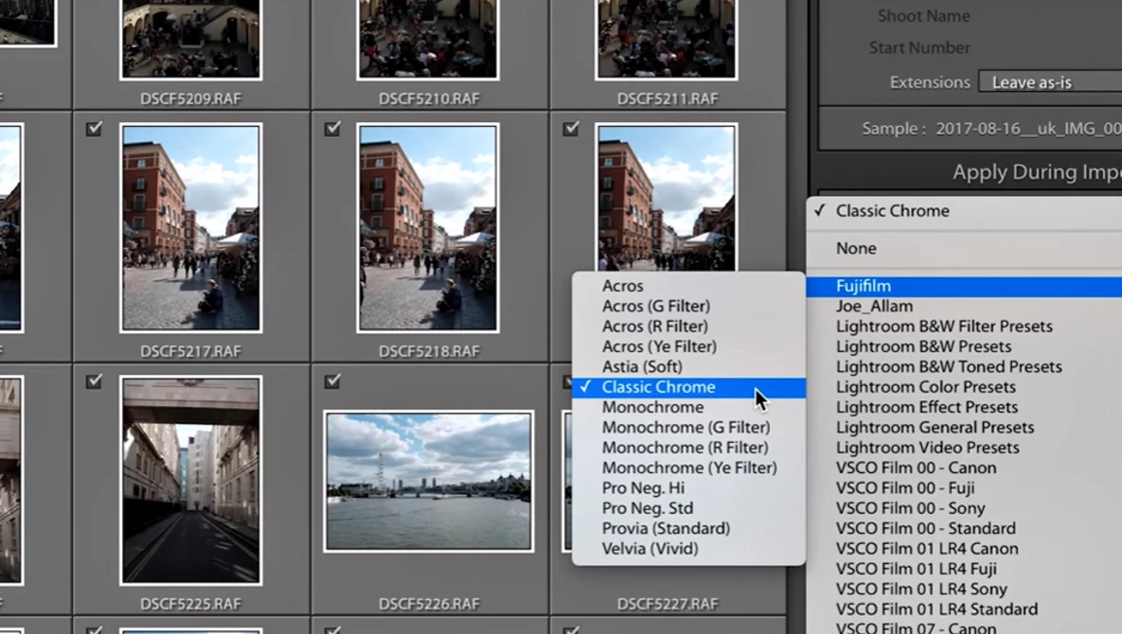
Task: Uncheck the DSCF5225.RAF import checkbox
Action: click(x=94, y=381)
